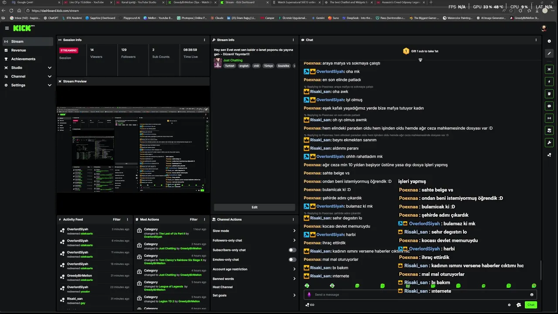This screenshot has width=558, height=314.
Task: Open a new browser tab with plus button
Action: click(431, 2)
